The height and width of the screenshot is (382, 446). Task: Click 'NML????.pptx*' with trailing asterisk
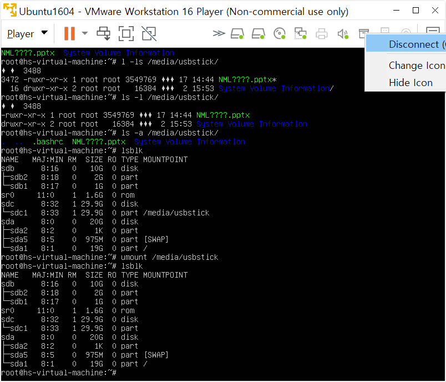247,80
